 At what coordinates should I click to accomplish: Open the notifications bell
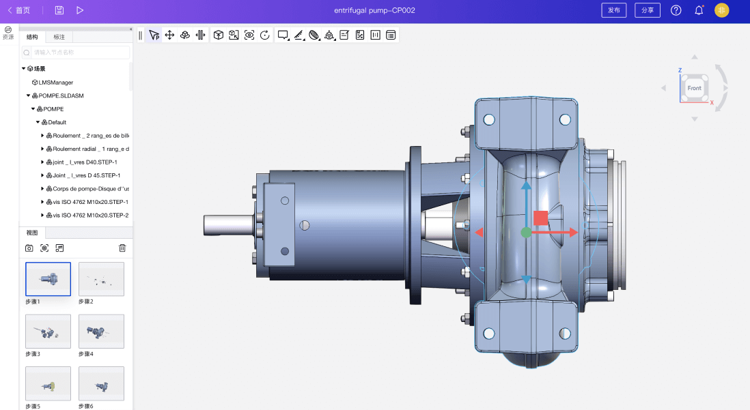coord(699,10)
